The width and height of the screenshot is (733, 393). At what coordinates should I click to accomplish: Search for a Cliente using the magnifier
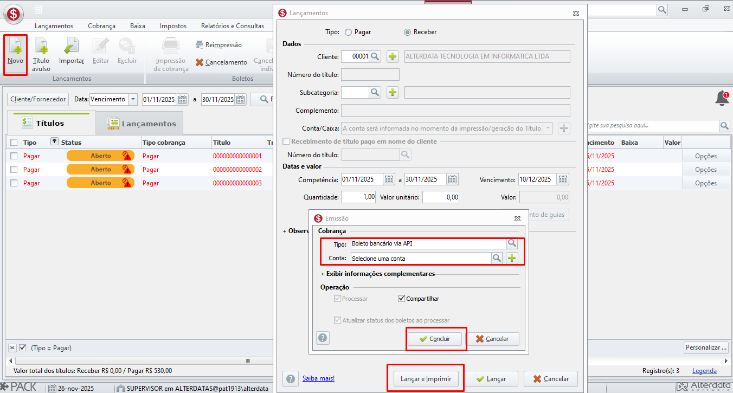[x=375, y=56]
